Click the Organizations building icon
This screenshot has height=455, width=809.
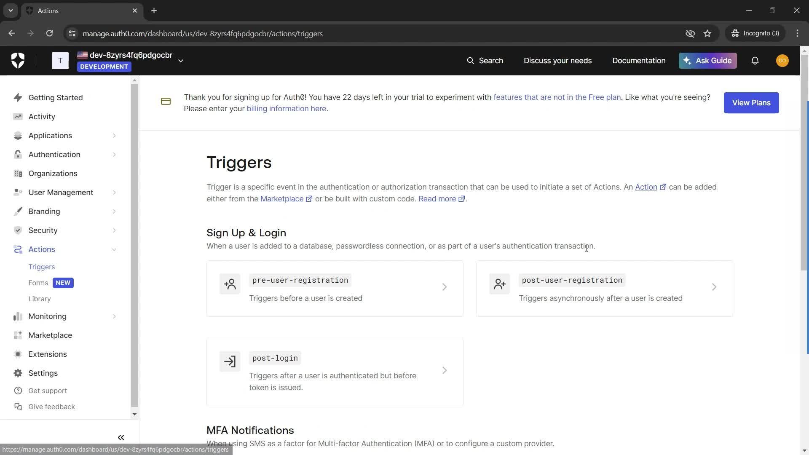pos(18,174)
